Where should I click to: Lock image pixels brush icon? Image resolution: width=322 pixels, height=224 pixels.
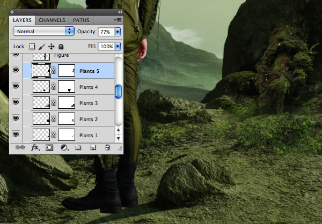pos(42,47)
